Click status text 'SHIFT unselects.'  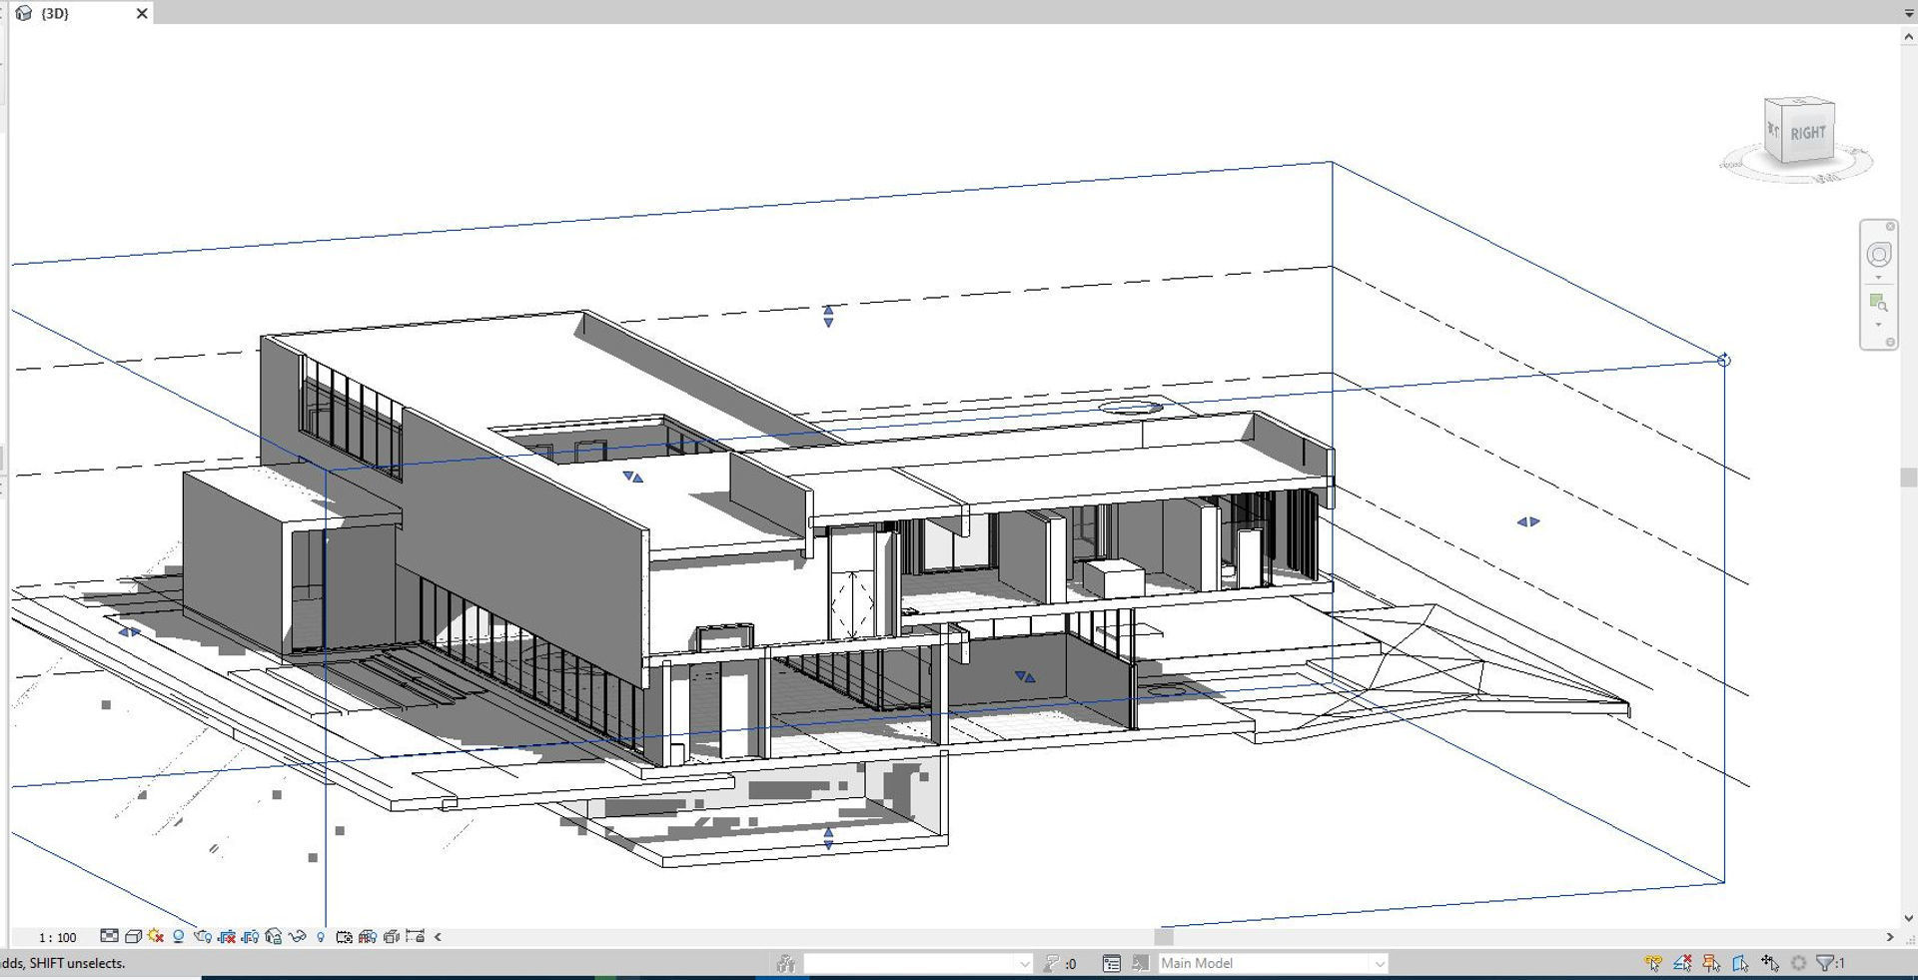tap(77, 963)
